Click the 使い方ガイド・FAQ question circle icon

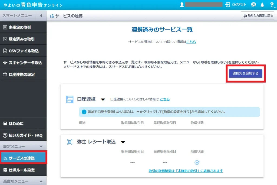(x=5, y=135)
